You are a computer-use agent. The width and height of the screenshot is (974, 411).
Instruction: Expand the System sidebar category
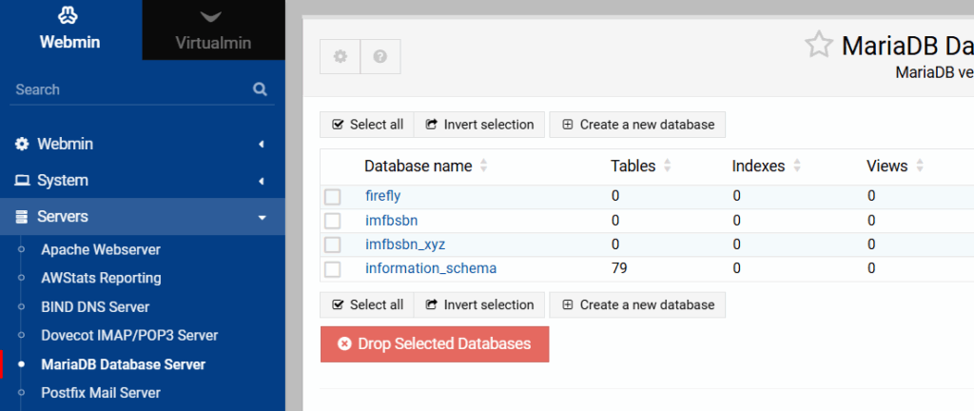(x=143, y=181)
